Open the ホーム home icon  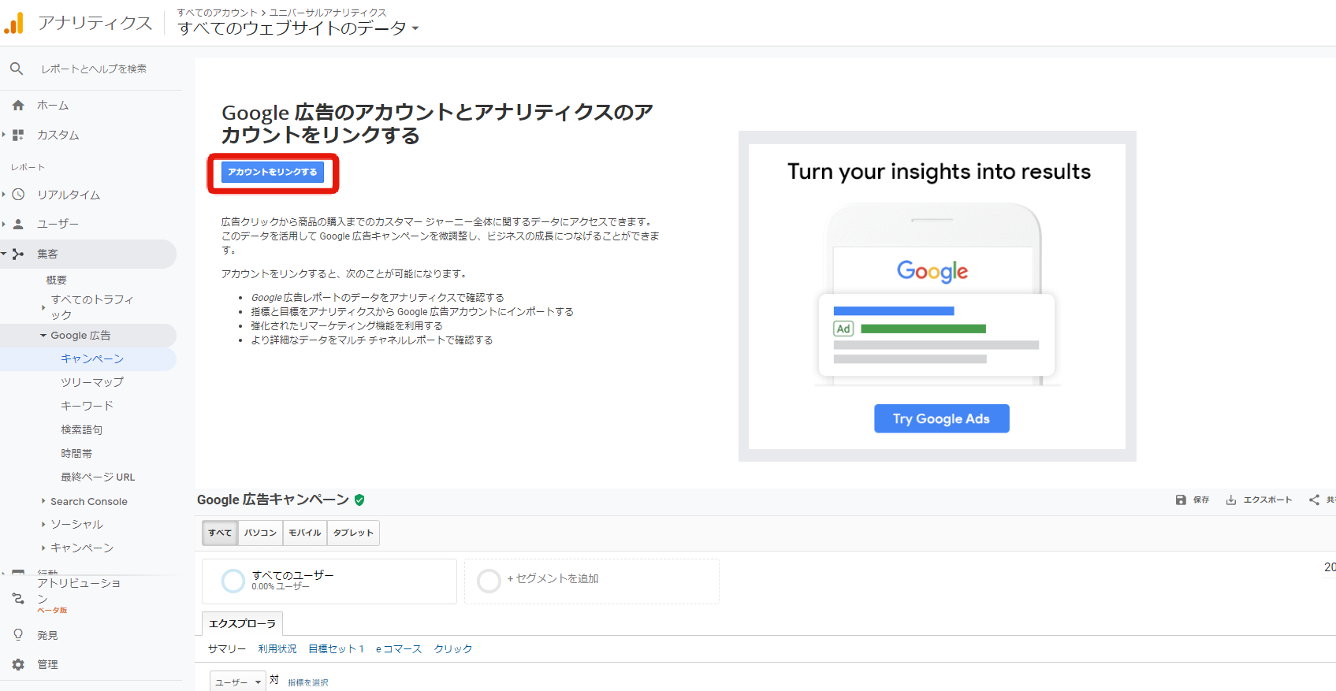(x=18, y=105)
